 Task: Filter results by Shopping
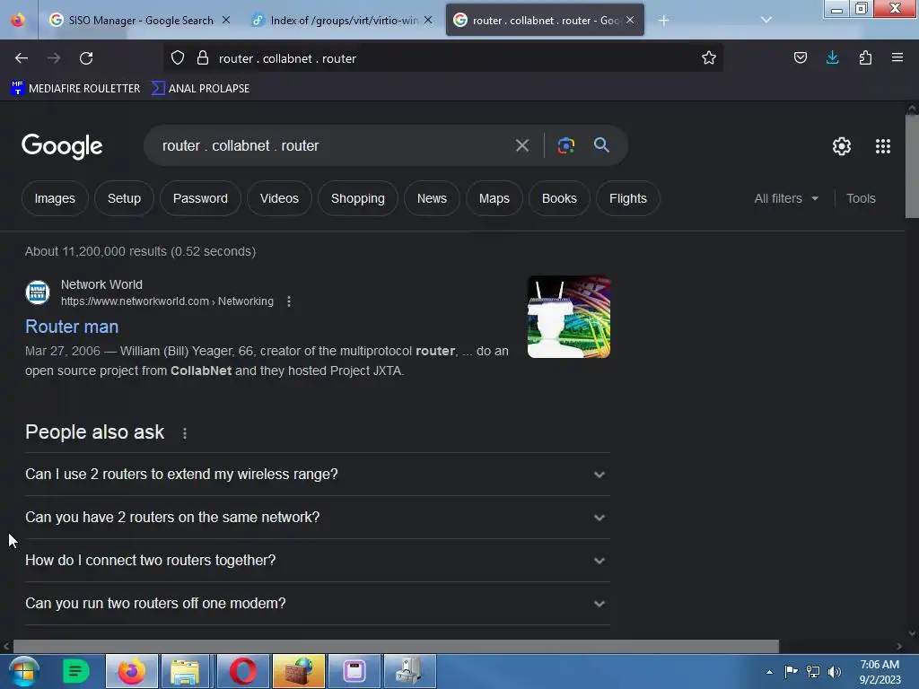[x=358, y=198]
